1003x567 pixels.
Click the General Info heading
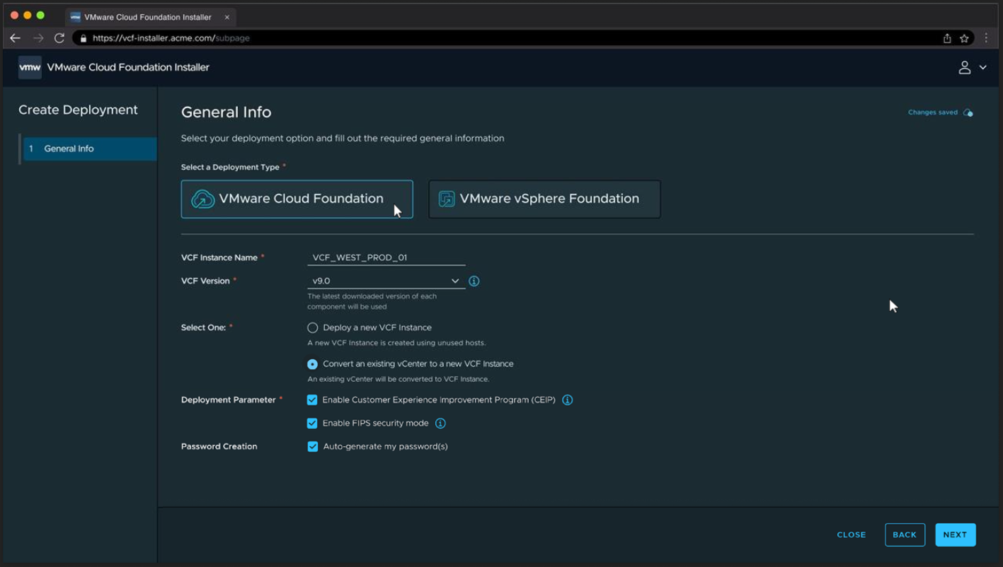pyautogui.click(x=227, y=112)
